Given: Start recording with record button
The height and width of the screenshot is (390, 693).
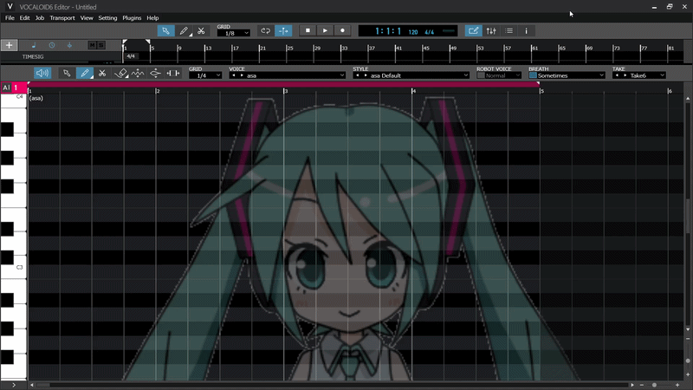Looking at the screenshot, I should point(342,30).
